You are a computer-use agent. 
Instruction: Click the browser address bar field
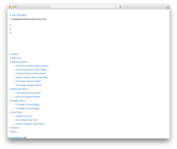(84, 7)
